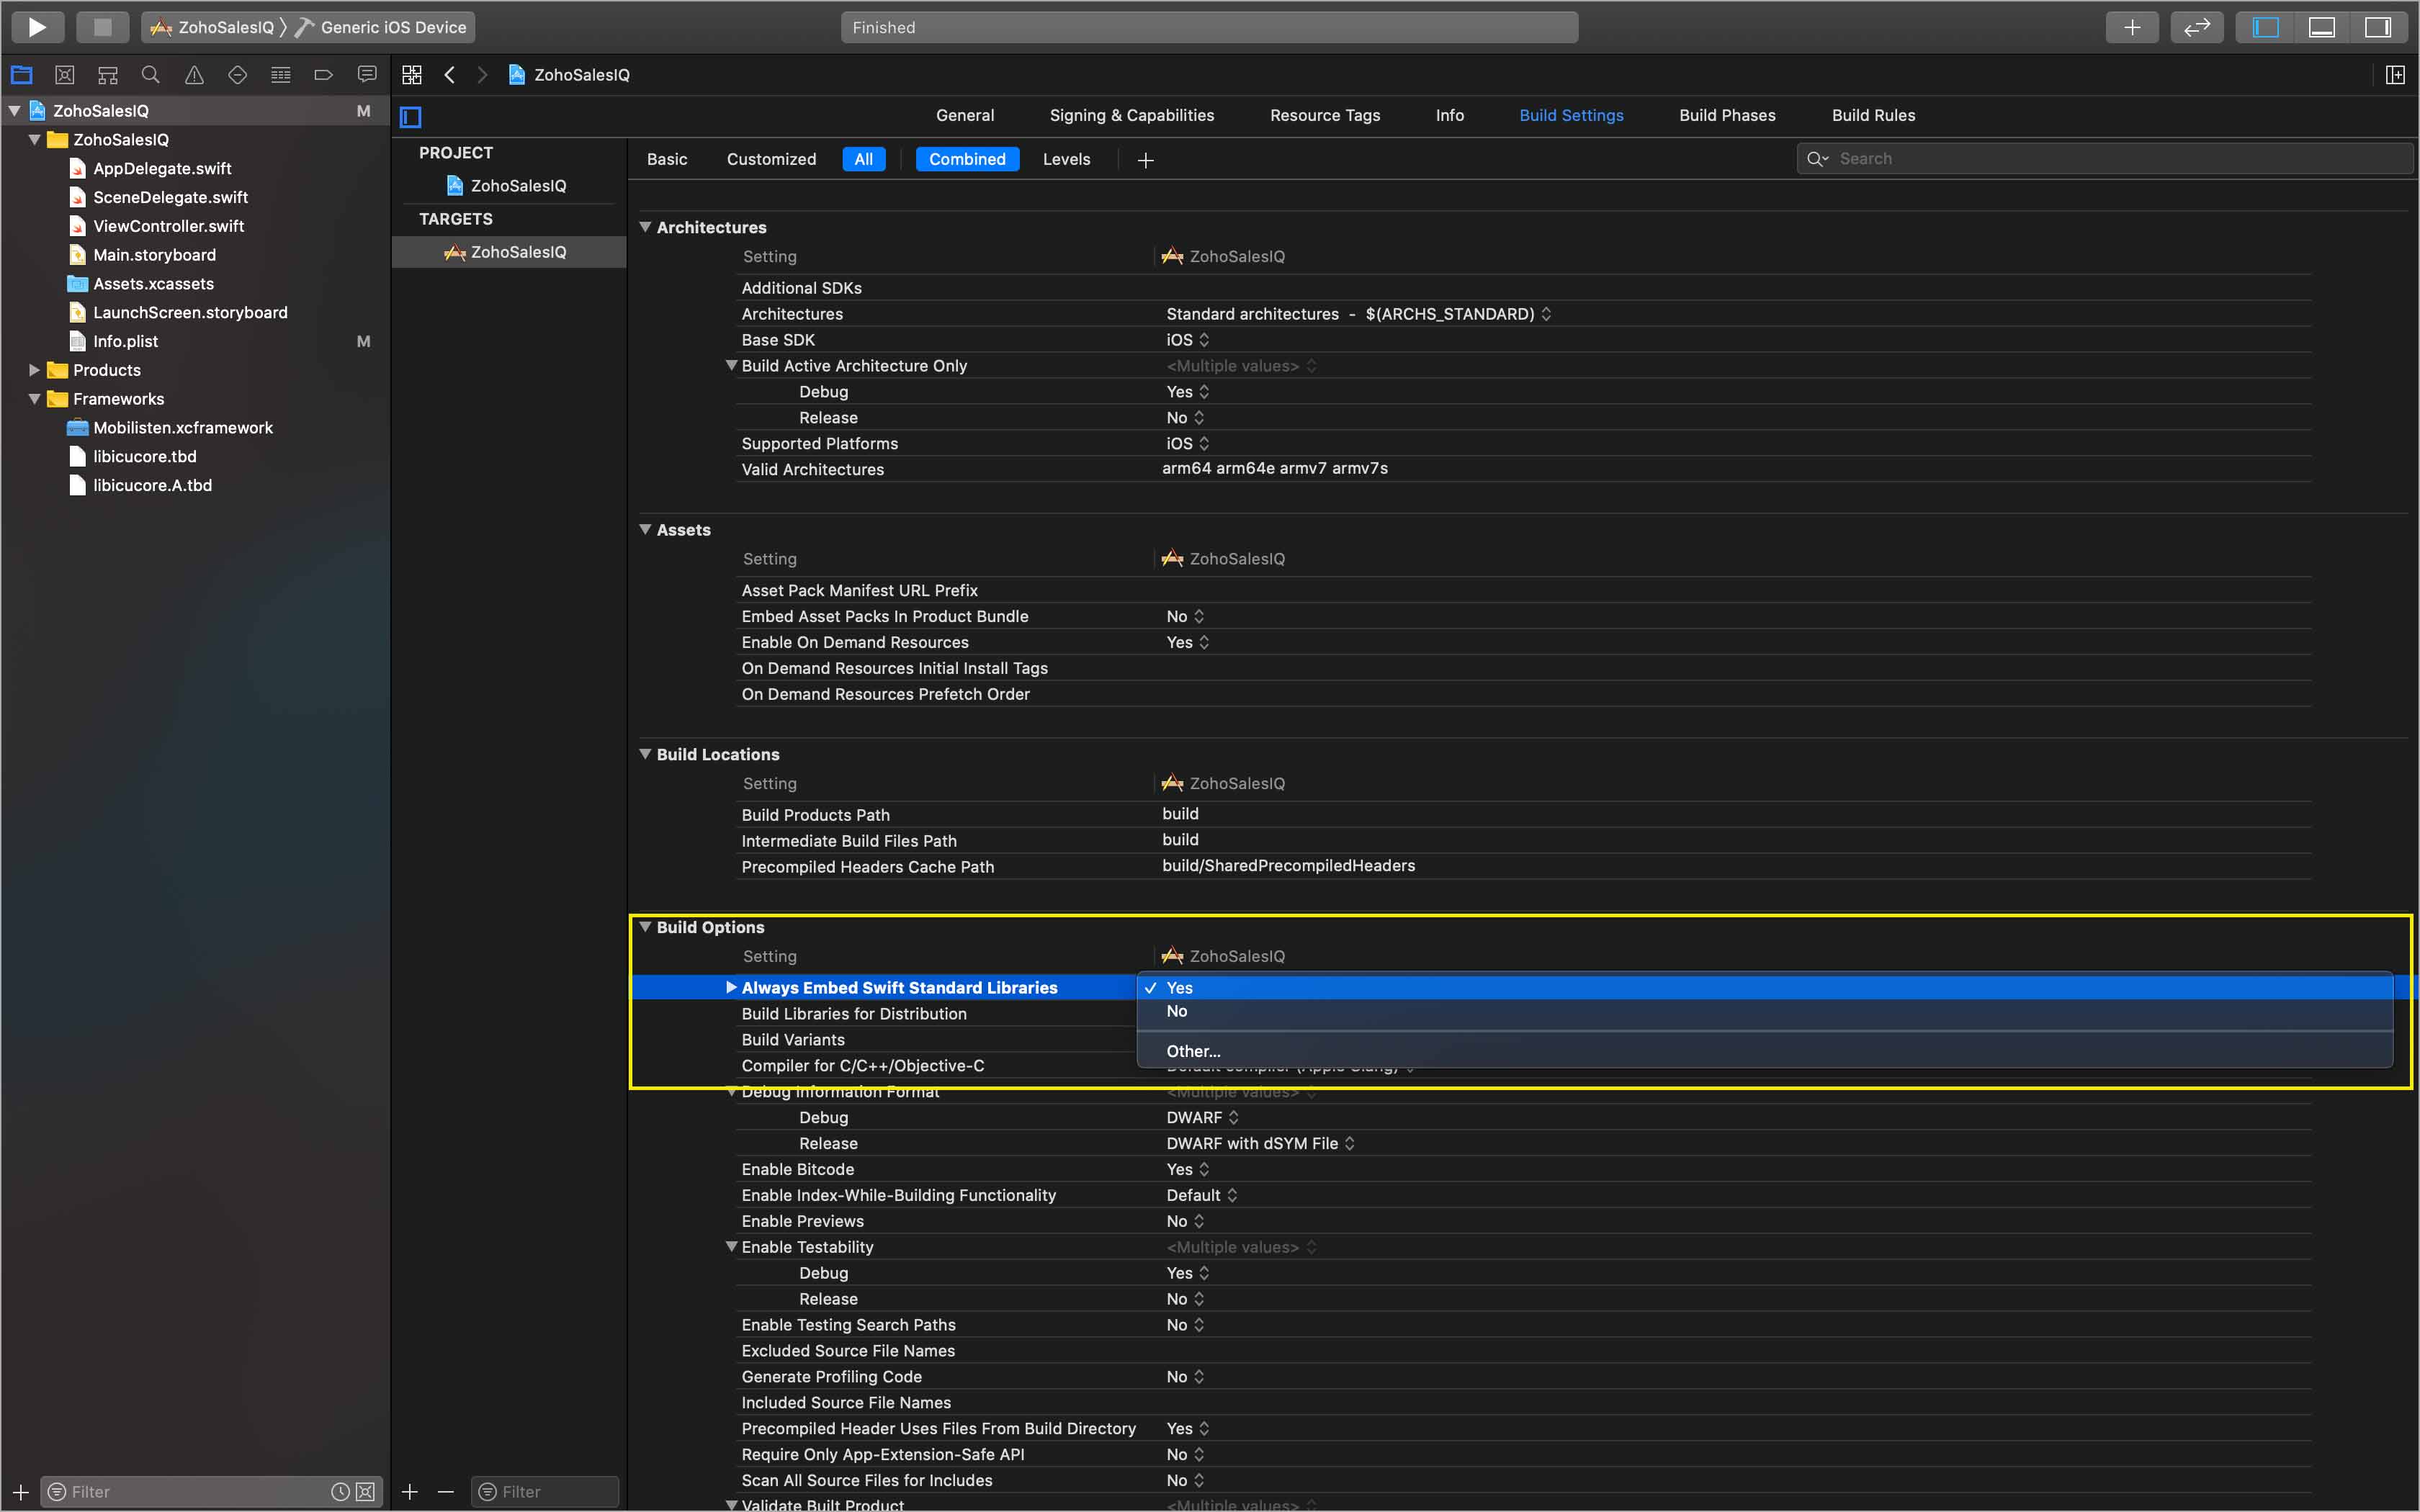
Task: Open the Build Rules tab
Action: click(x=1873, y=115)
